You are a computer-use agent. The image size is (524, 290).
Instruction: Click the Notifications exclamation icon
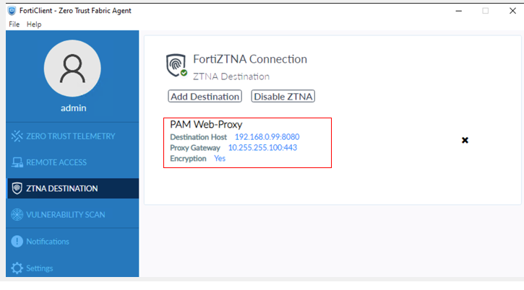[x=17, y=241]
